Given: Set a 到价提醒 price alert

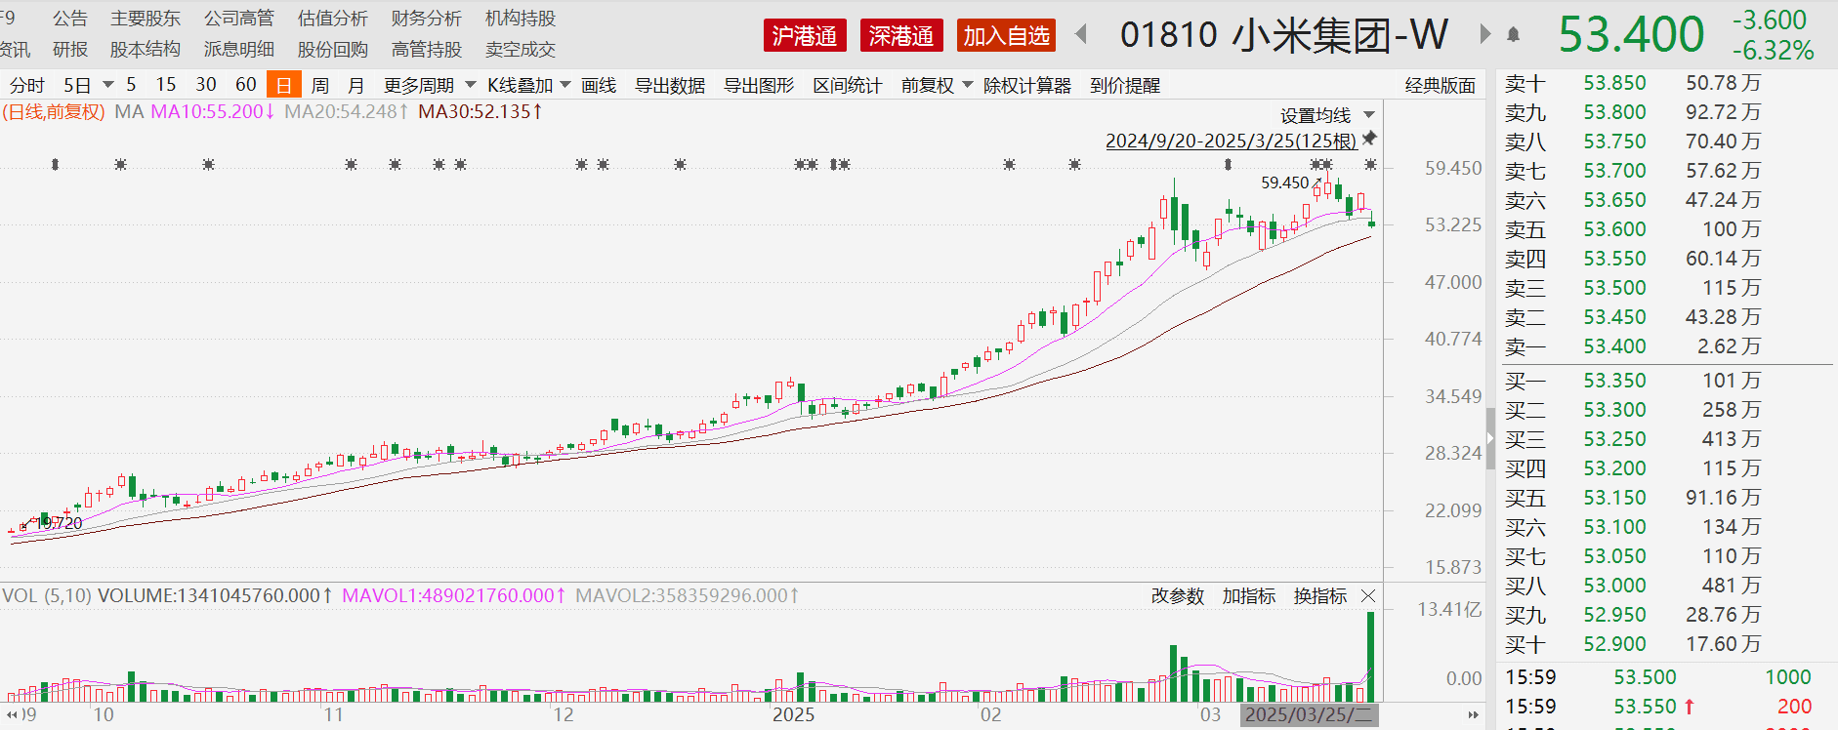Looking at the screenshot, I should (1125, 85).
